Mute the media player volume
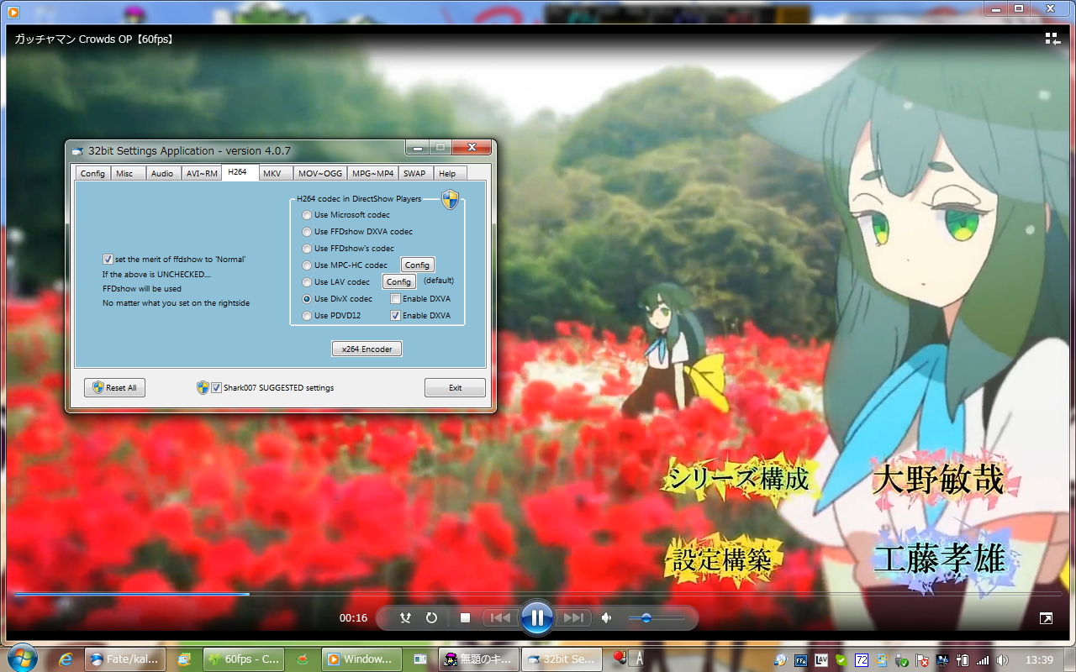Screen dimensions: 1076x672 pyautogui.click(x=607, y=618)
